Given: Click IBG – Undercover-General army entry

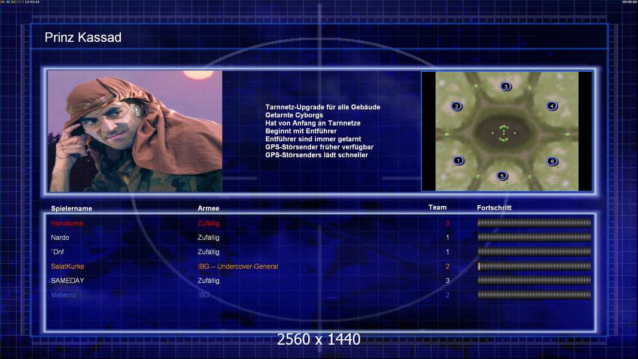Looking at the screenshot, I should [238, 266].
